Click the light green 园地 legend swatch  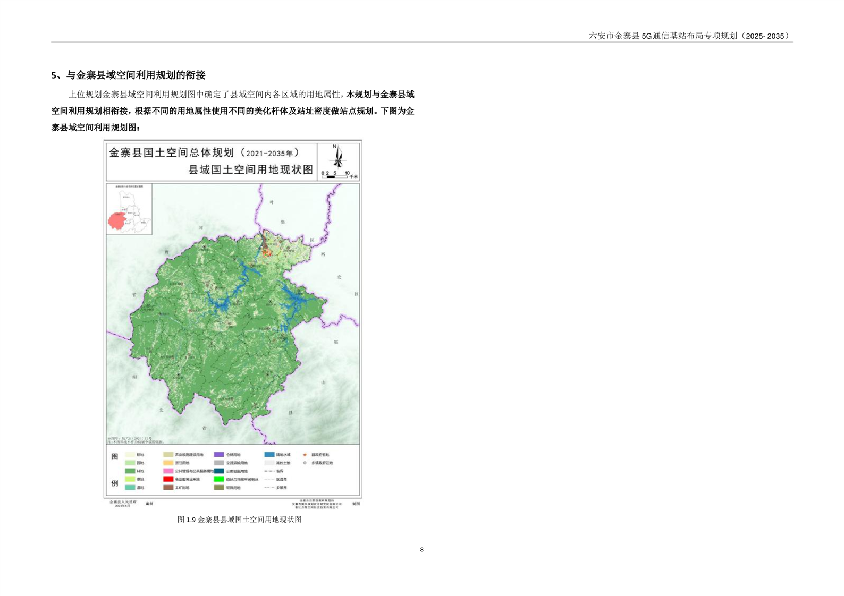click(130, 463)
